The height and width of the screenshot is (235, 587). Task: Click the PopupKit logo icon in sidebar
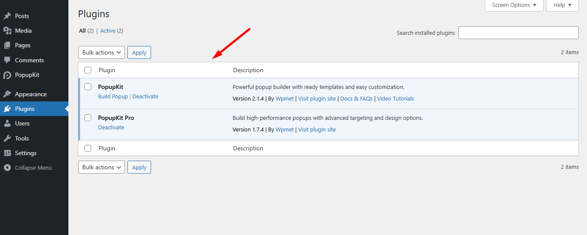7,75
